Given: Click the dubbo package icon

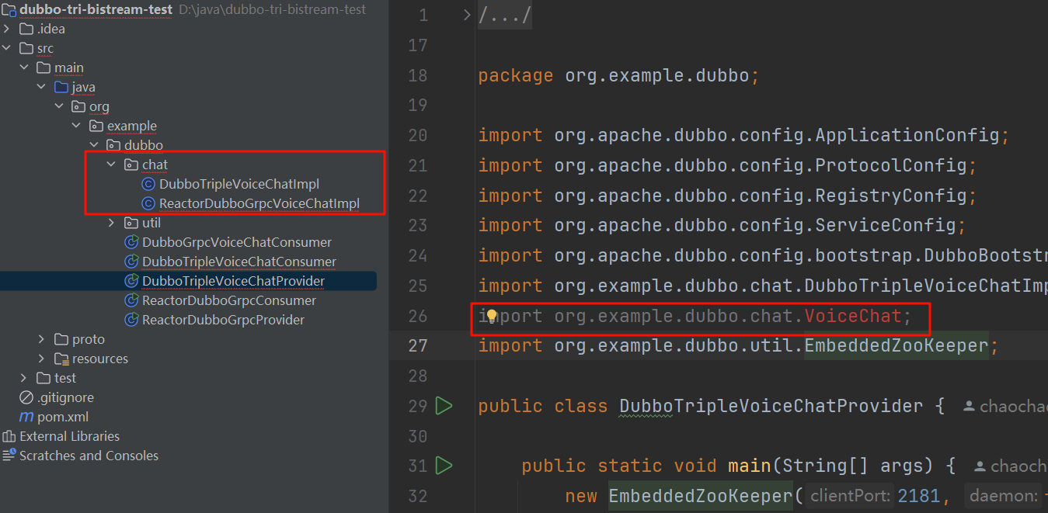Looking at the screenshot, I should (113, 146).
